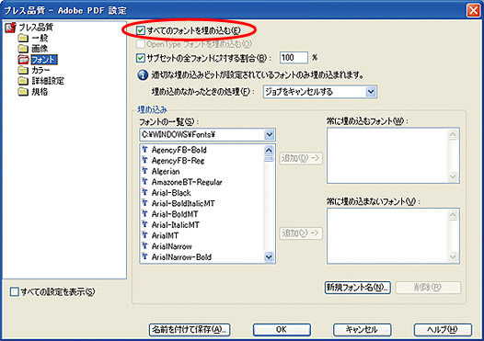Screen dimensions: 484x341
Task: Click 名前を付けて保存 button
Action: tap(190, 330)
